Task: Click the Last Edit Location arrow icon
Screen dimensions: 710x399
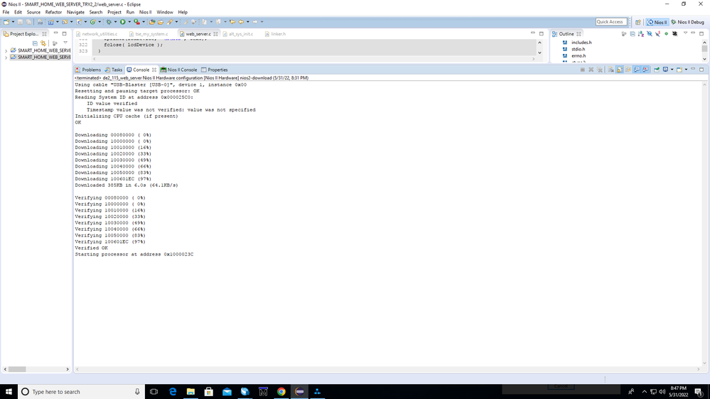Action: pyautogui.click(x=232, y=22)
